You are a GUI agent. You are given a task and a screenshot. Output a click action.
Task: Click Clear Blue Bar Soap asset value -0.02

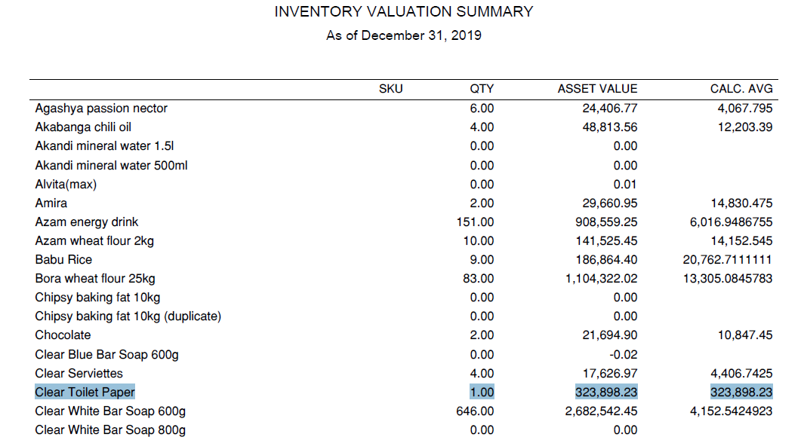click(624, 355)
